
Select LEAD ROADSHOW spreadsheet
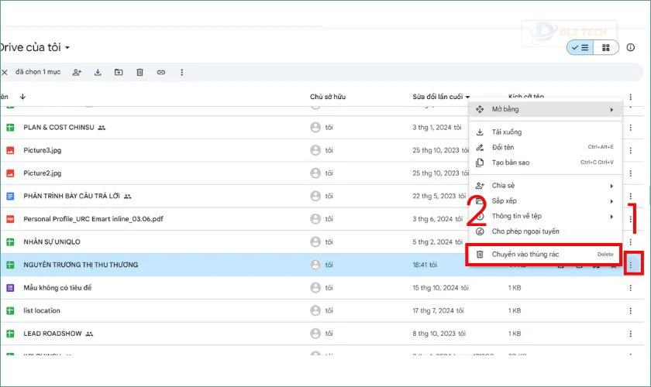point(53,334)
